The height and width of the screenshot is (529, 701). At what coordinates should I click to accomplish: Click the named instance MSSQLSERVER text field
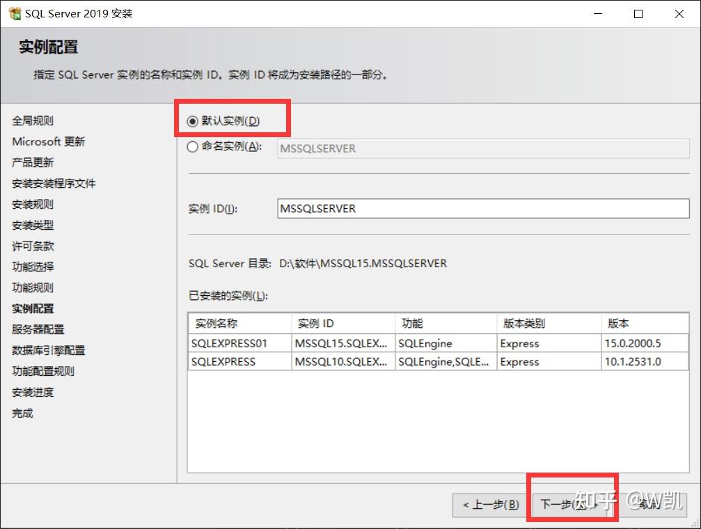click(x=483, y=148)
